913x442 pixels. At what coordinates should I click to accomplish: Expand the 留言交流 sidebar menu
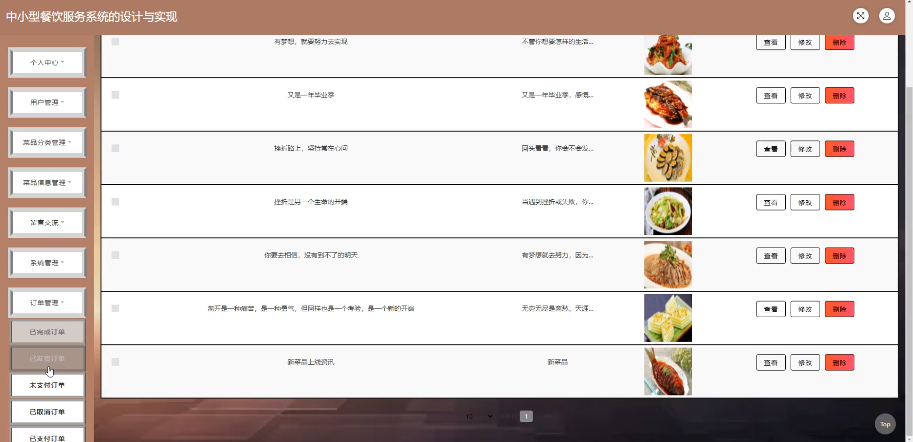[47, 223]
